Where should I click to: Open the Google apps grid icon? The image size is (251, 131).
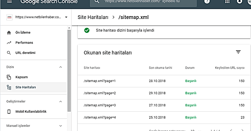pos(227,2)
